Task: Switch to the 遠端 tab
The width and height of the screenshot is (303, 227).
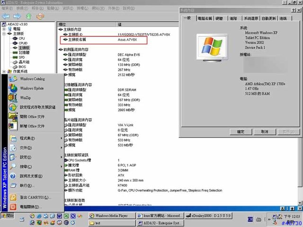Action: tap(283, 18)
